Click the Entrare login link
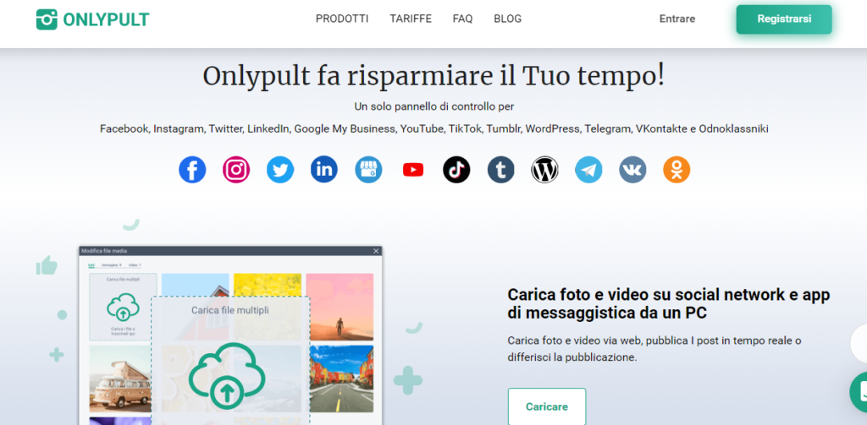Screen dimensions: 867x425 click(x=677, y=19)
